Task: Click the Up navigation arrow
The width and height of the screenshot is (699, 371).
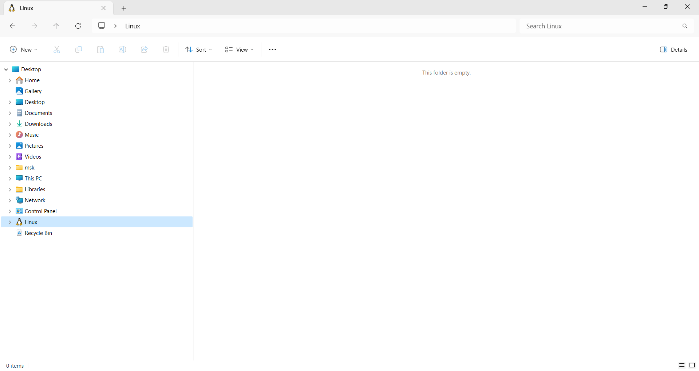Action: 56,26
